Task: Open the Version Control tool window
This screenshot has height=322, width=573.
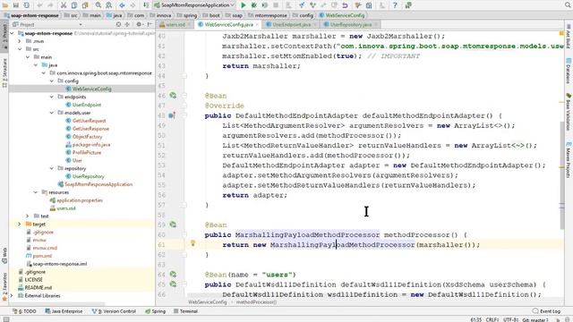Action: point(114,311)
